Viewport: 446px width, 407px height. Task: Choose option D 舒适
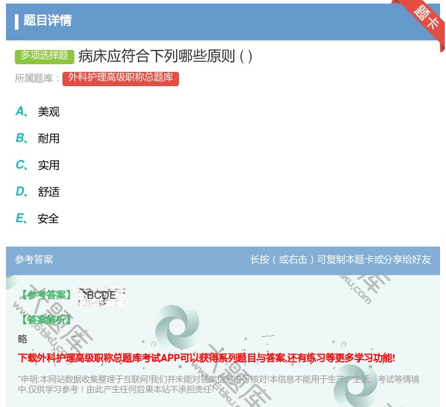coord(48,192)
